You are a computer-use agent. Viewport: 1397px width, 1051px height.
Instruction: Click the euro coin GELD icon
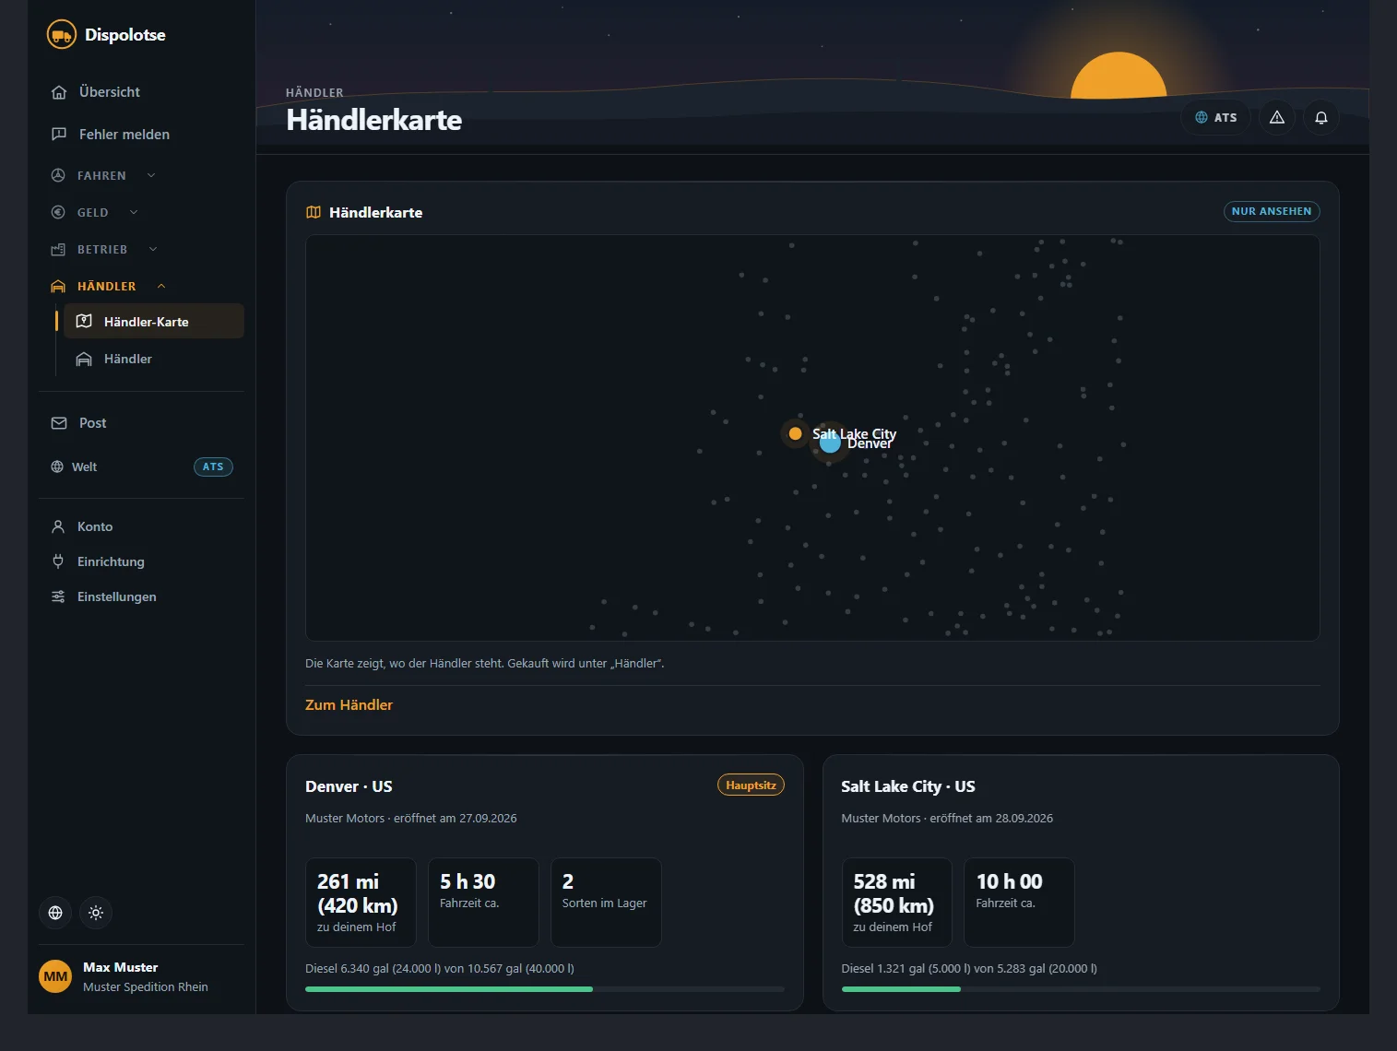[x=58, y=212]
